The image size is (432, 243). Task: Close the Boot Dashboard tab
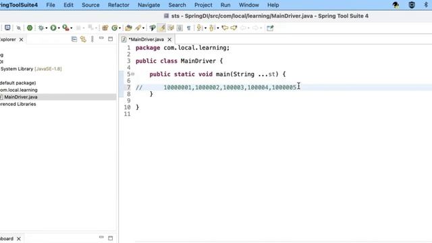(x=19, y=238)
